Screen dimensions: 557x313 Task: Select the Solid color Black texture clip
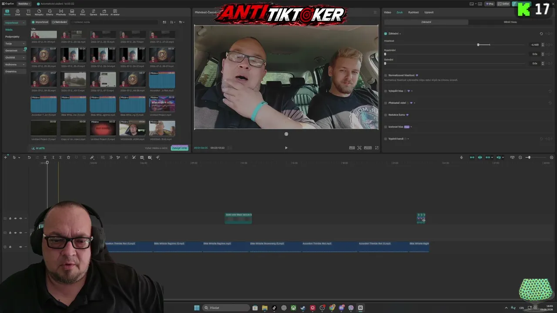tap(238, 218)
